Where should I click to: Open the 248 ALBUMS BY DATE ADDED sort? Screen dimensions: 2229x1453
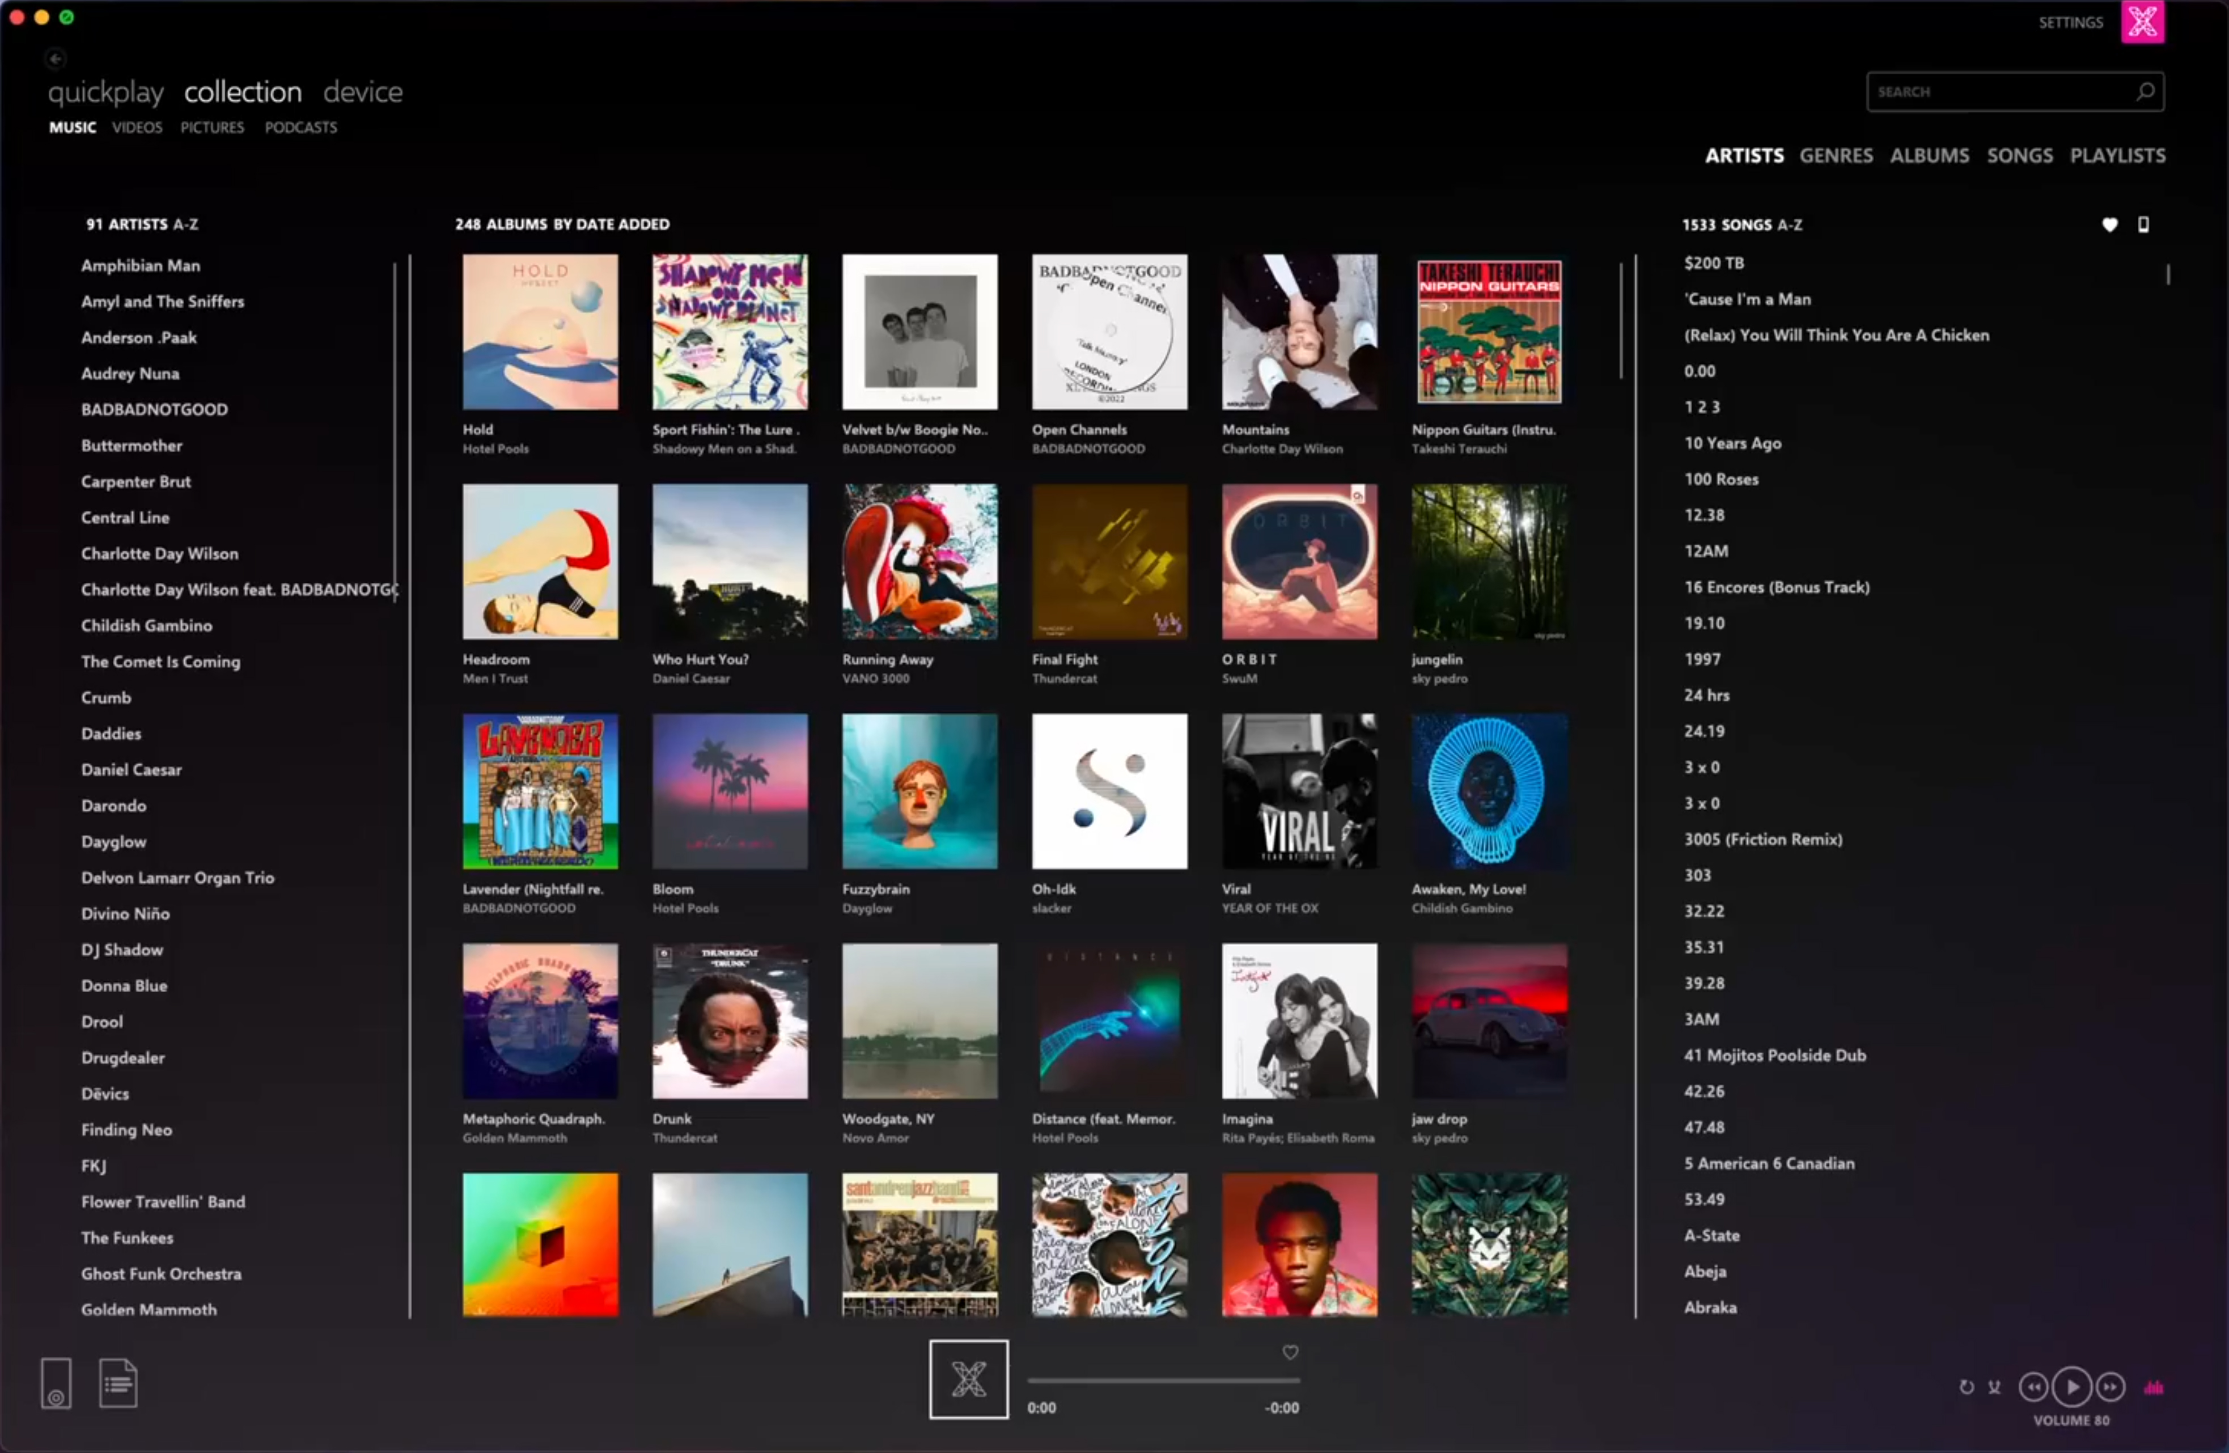(562, 225)
